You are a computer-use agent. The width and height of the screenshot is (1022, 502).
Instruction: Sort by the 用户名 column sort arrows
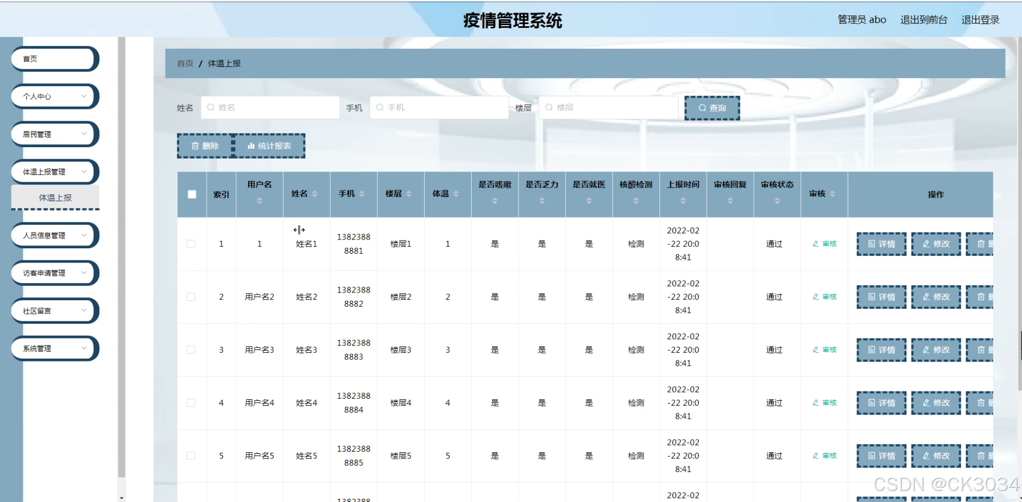(260, 201)
